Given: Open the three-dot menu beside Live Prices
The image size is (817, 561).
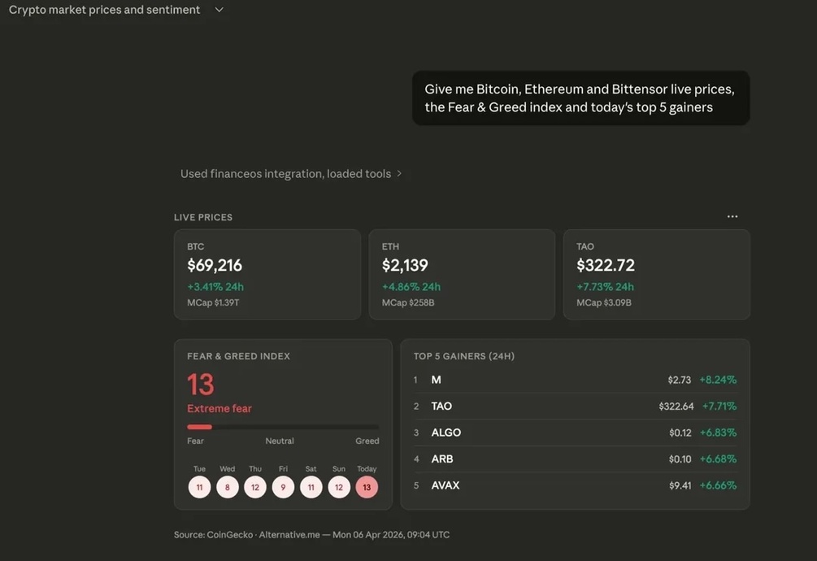Looking at the screenshot, I should point(732,217).
